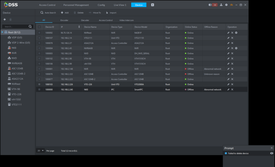Screen dimensions: 275x167
Task: Click the sidebar search input field
Action: tap(16, 27)
